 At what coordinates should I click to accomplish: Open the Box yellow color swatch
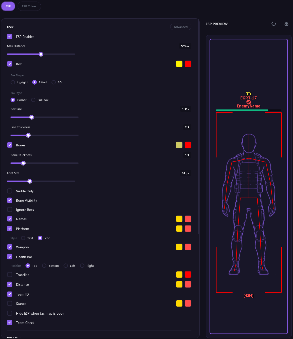click(x=179, y=64)
